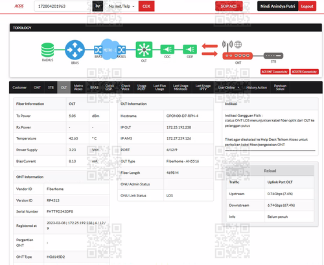Click the ONU Link Status value LOS
Viewport: 324px width, 265px height.
[x=170, y=196]
